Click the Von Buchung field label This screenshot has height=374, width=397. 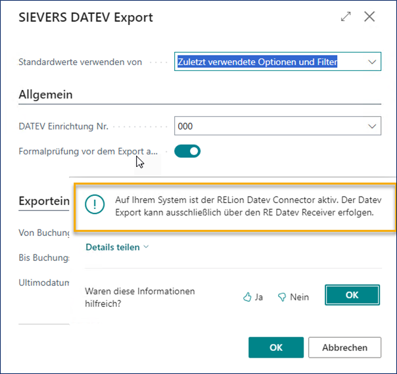[x=44, y=233]
